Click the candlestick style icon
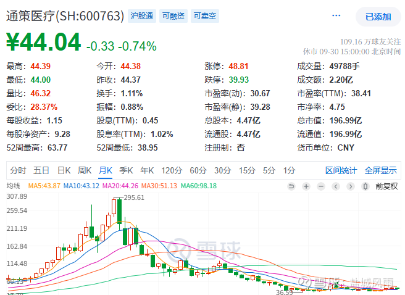 [365, 186]
